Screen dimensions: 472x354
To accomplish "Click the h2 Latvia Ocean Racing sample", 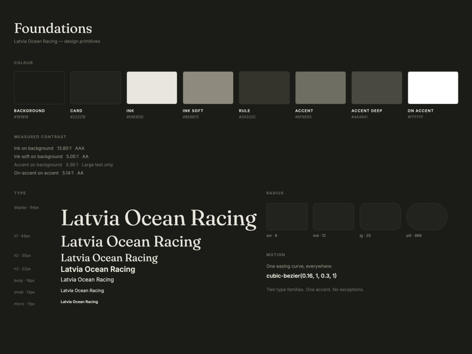I will tap(110, 258).
